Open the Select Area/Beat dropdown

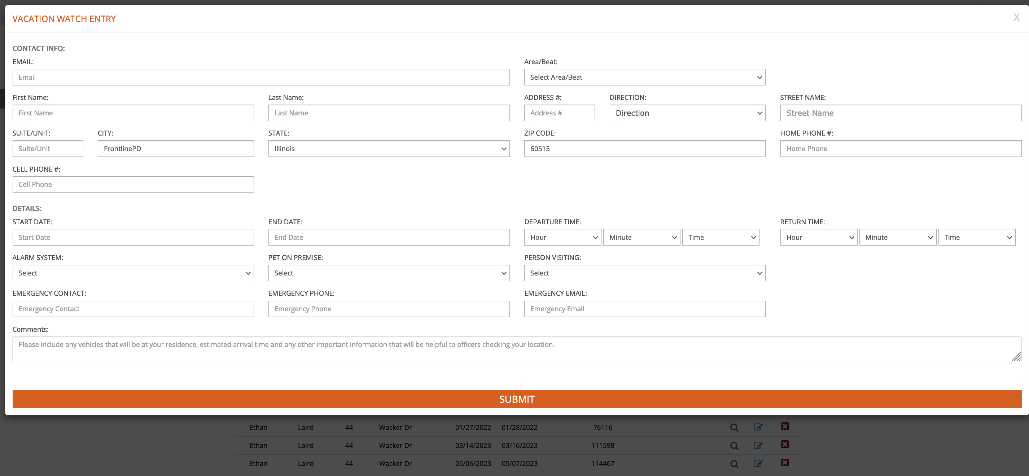(644, 77)
